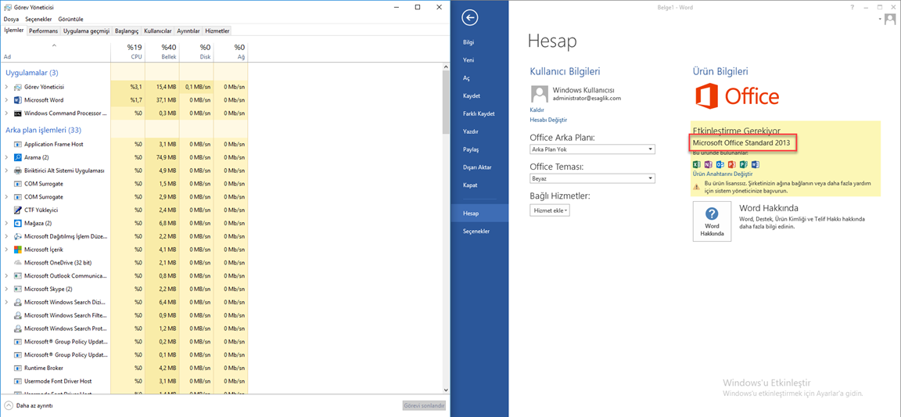Click the Ürün Anahtarını Değiştir link
Screen dimensions: 901x417
coord(723,174)
